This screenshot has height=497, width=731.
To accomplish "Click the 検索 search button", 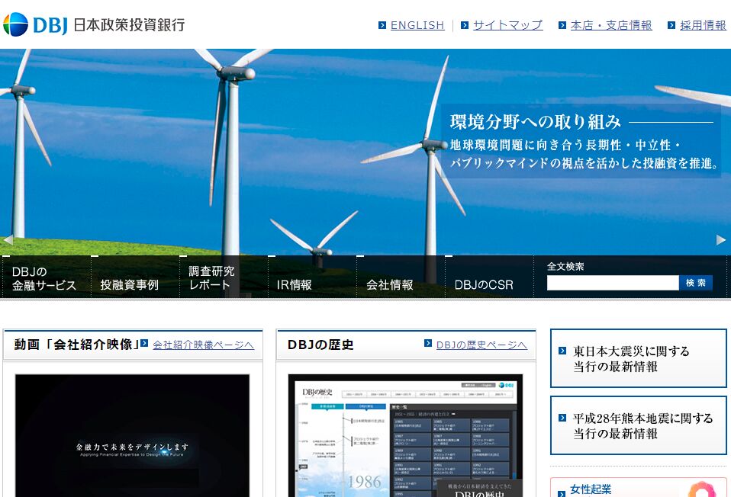I will click(696, 283).
